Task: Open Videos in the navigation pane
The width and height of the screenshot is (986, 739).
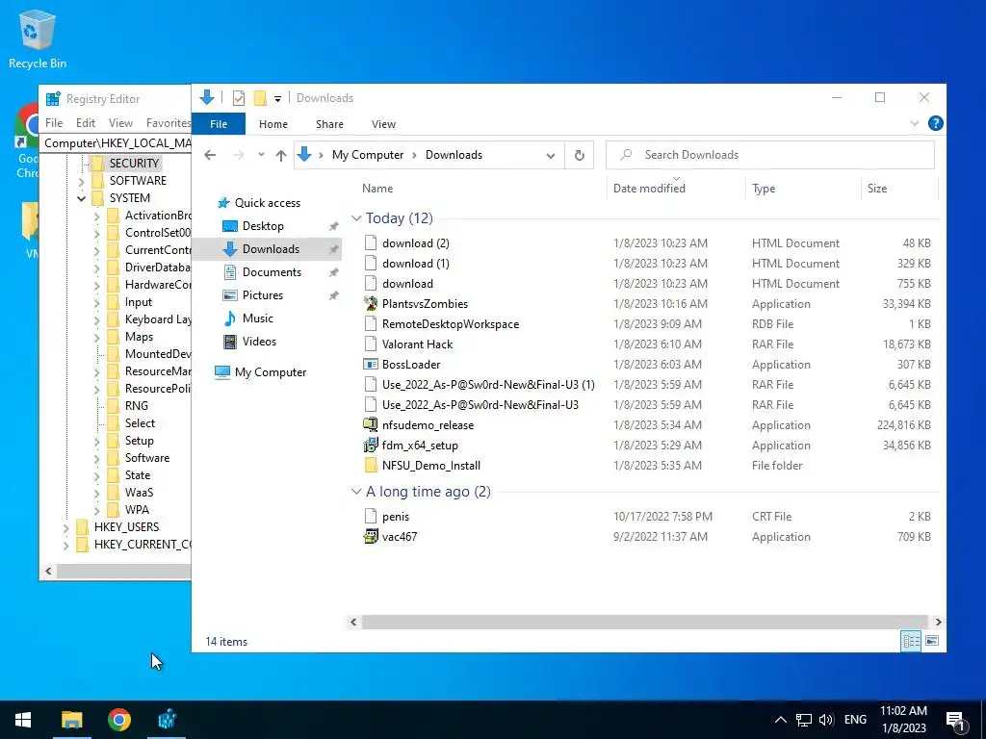Action: point(259,342)
